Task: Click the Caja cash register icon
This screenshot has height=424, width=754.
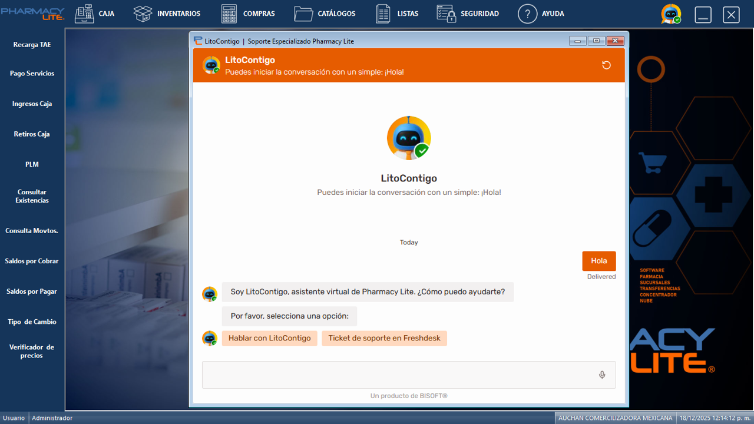Action: (x=85, y=14)
